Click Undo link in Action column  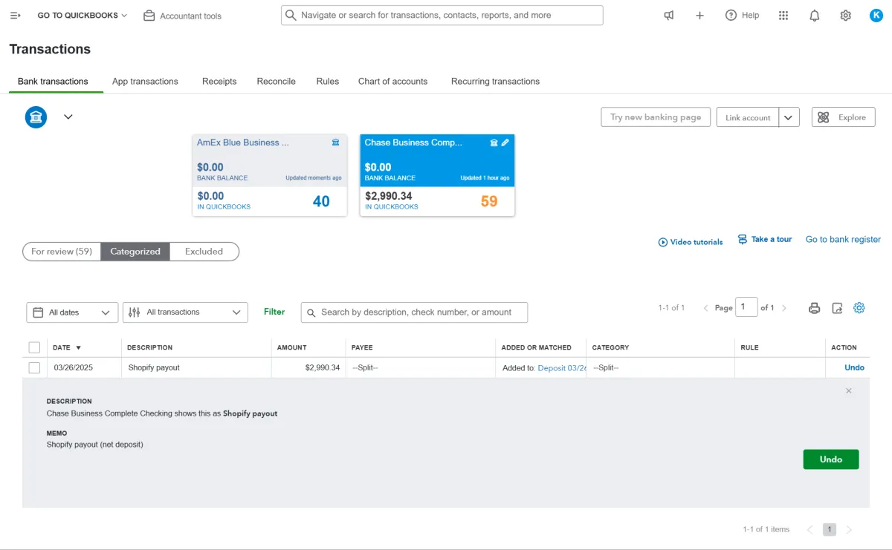[854, 367]
